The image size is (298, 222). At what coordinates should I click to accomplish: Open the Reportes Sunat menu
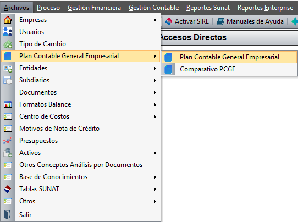point(208,8)
